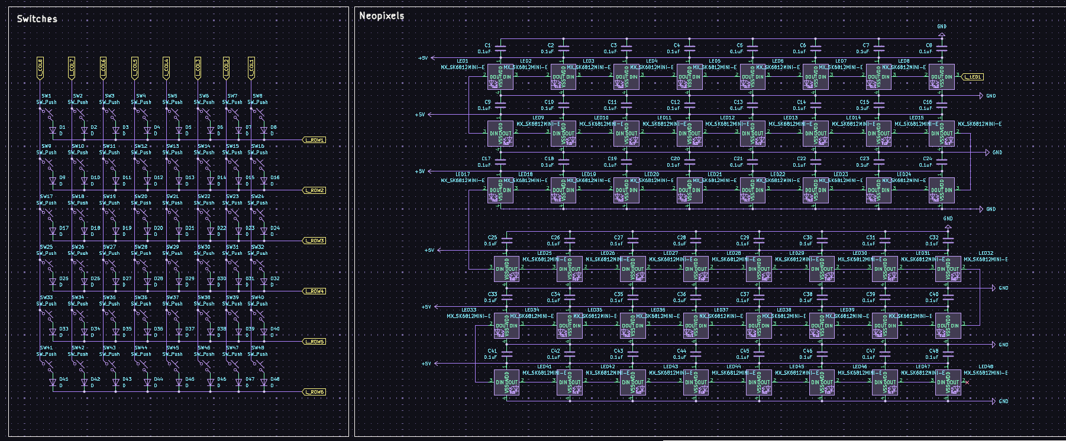This screenshot has width=1066, height=441.
Task: Click the C20 reference text
Action: pos(675,159)
